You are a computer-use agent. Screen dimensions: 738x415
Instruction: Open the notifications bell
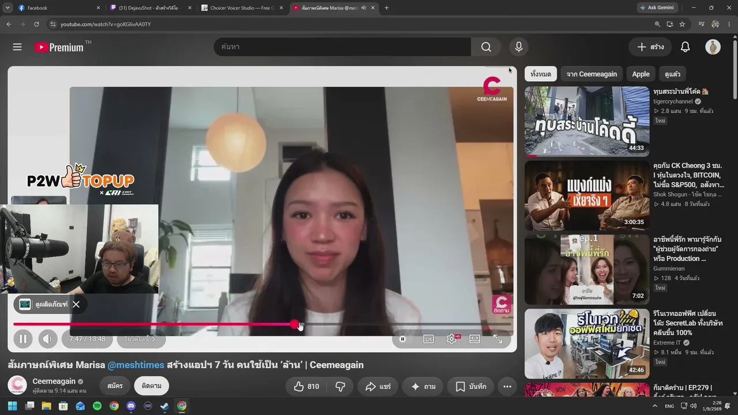click(685, 47)
